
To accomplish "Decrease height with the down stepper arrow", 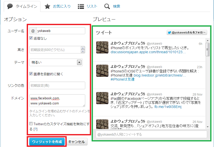I will pyautogui.click(x=83, y=51).
